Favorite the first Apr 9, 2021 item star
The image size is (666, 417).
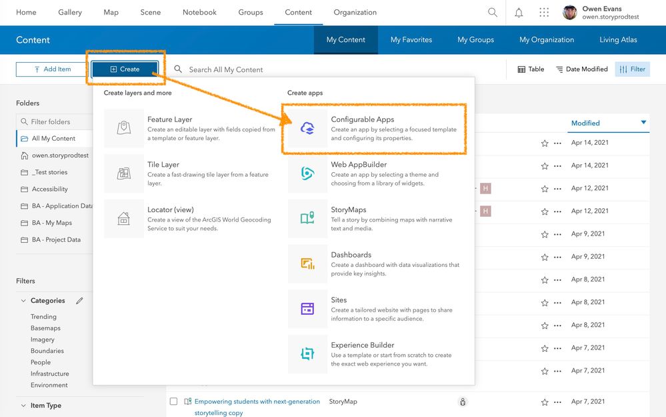545,234
